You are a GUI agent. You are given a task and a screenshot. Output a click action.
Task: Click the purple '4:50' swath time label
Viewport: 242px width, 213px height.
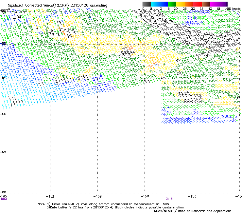(x=3, y=199)
